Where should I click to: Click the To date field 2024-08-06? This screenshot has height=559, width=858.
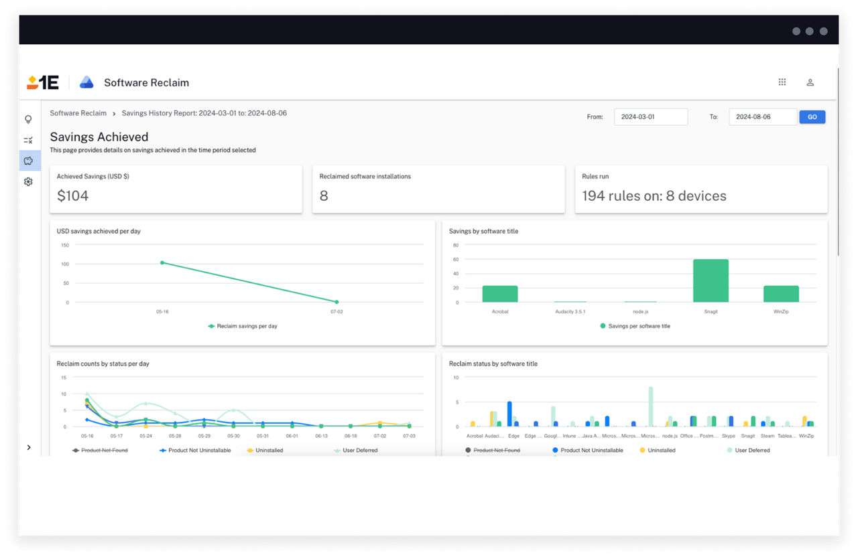click(x=763, y=116)
